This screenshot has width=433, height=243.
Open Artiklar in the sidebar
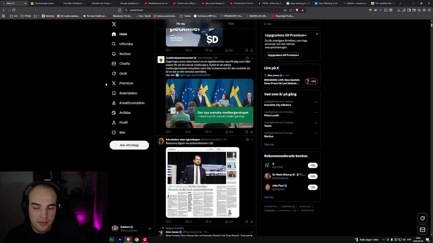(121, 113)
